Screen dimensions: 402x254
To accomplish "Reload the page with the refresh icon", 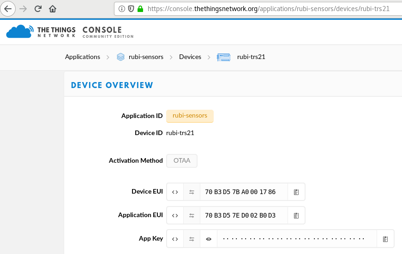I will 38,9.
